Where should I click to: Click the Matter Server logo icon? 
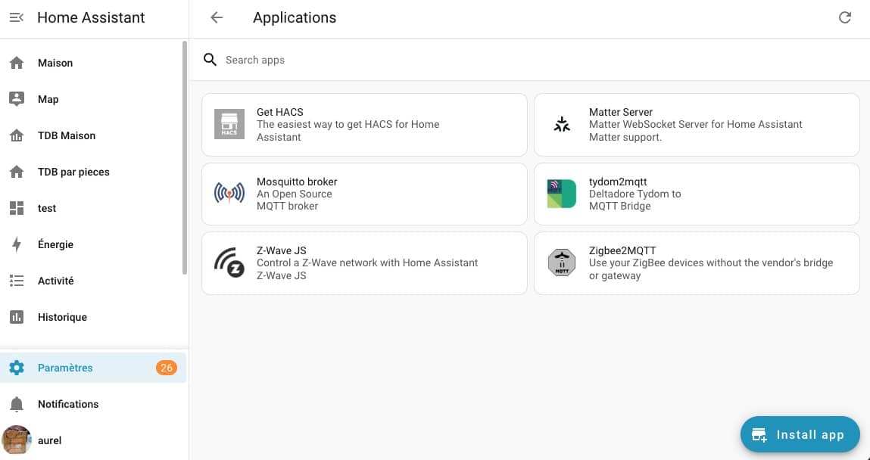(561, 125)
